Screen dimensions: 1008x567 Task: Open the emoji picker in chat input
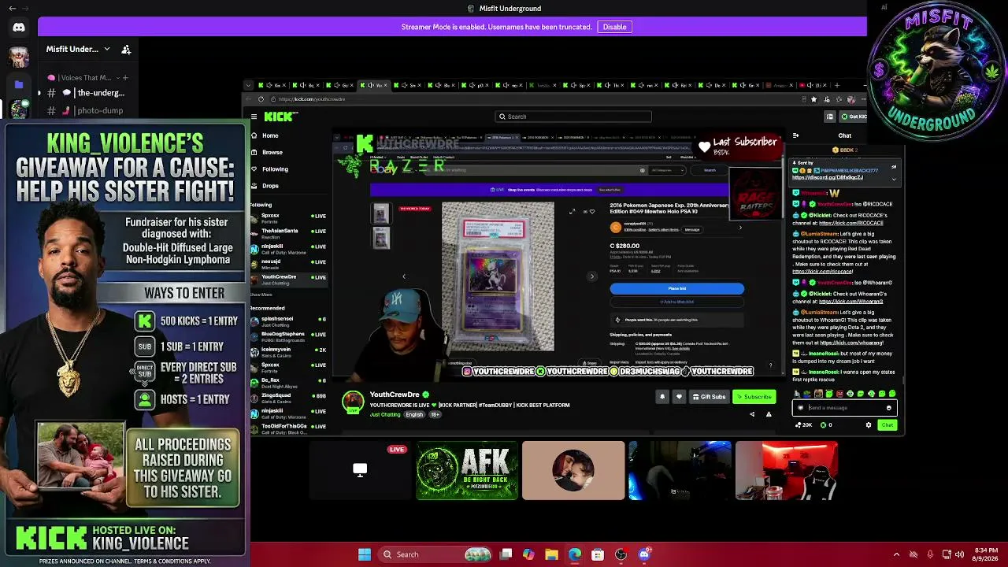(x=889, y=408)
